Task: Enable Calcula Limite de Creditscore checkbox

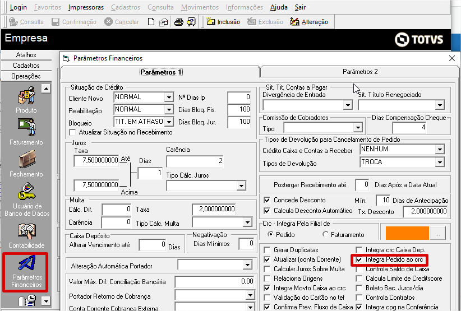Action: [x=359, y=278]
